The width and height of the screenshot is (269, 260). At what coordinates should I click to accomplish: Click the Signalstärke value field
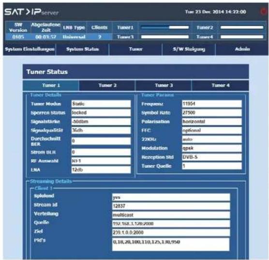click(101, 122)
